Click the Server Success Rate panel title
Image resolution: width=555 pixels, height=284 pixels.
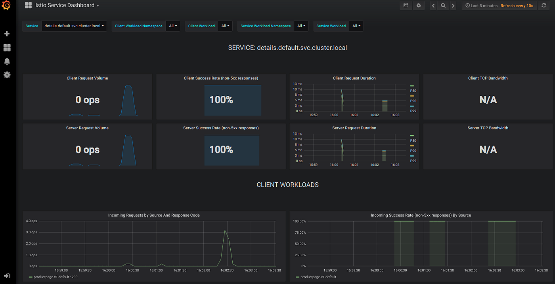point(221,128)
